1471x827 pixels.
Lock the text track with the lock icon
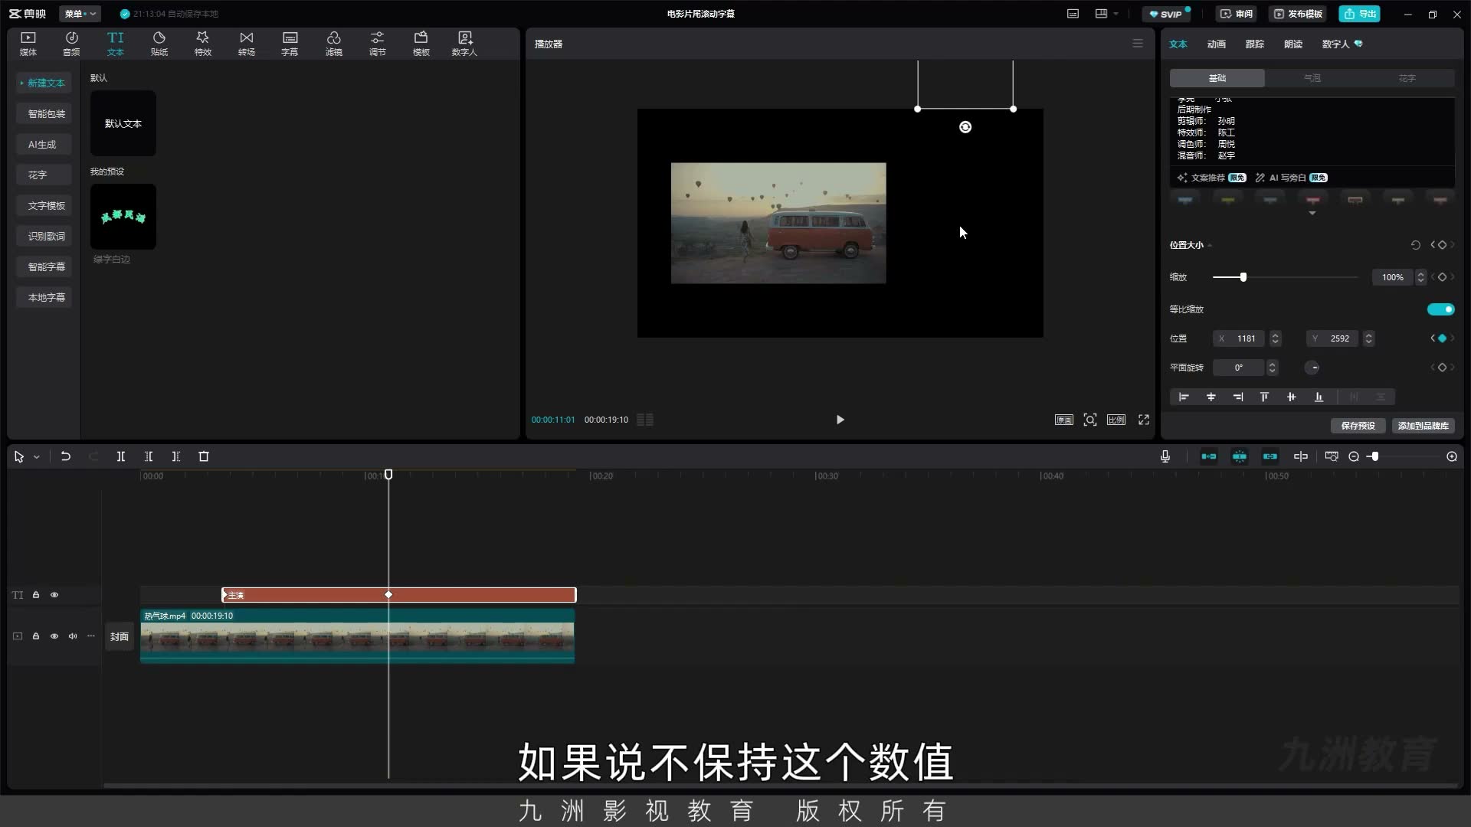(x=36, y=595)
